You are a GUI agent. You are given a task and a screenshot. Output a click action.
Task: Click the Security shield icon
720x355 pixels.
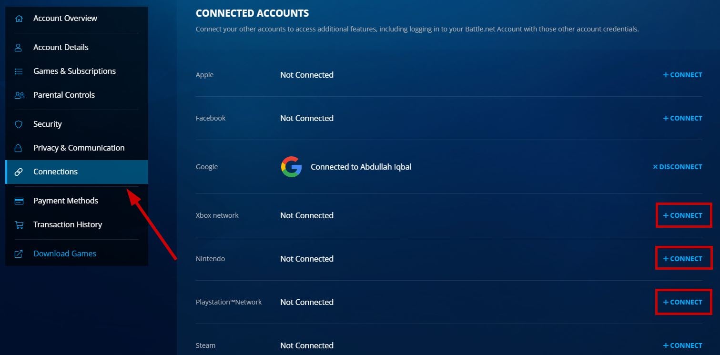pyautogui.click(x=19, y=124)
